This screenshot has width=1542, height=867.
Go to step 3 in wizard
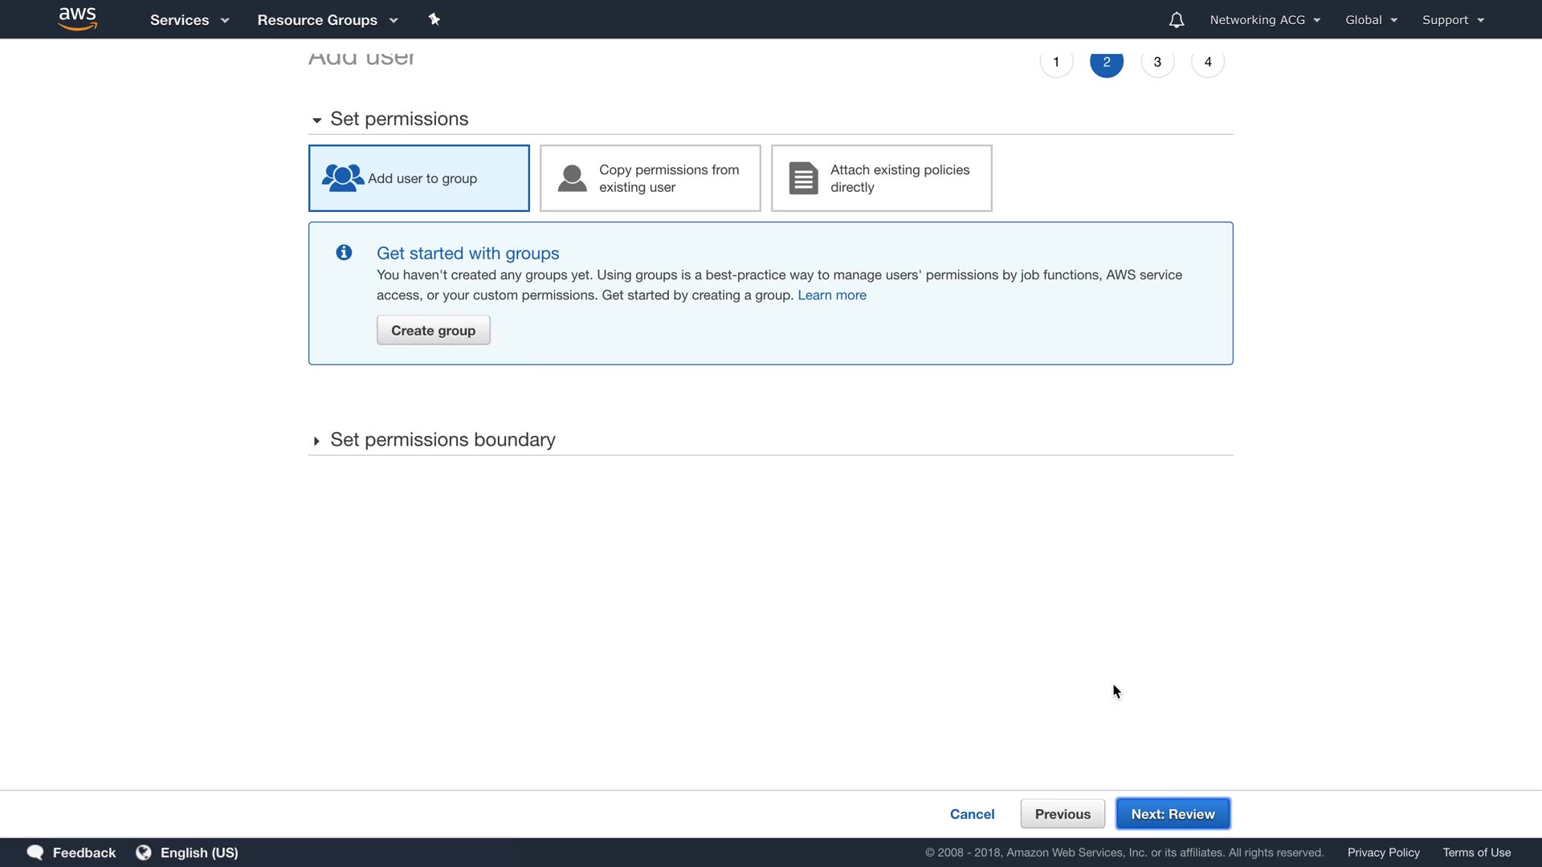pos(1156,62)
